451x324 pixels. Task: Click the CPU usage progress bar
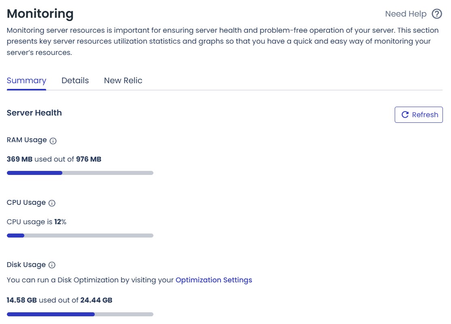pyautogui.click(x=80, y=235)
